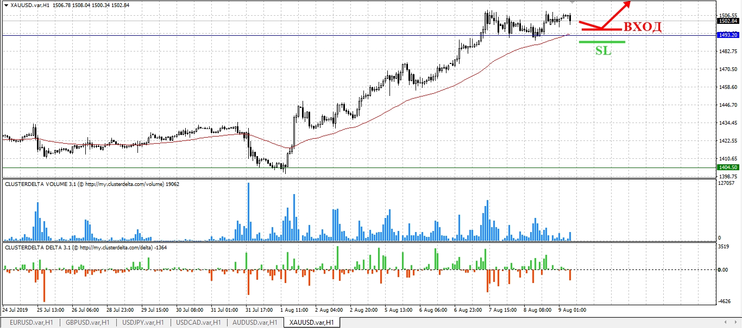
Task: Click the 2 Aug 20:00 time axis label
Action: coord(363,310)
